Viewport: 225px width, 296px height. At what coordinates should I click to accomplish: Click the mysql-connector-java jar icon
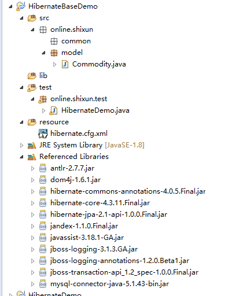[x=43, y=284]
